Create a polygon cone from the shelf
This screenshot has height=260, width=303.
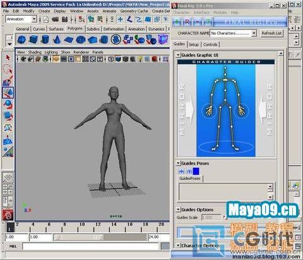coord(57,39)
